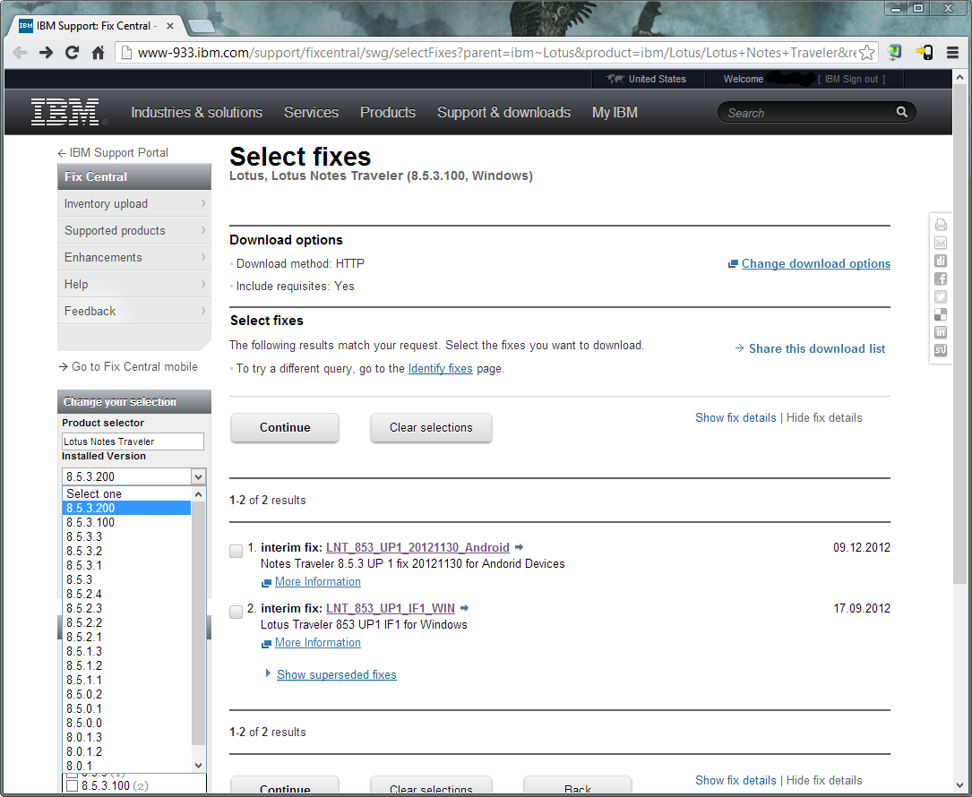This screenshot has width=972, height=797.
Task: Close the IBM Support Fix Central tab
Action: point(170,26)
